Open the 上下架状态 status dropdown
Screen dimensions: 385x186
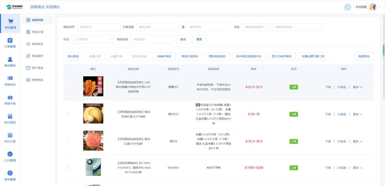93,39
